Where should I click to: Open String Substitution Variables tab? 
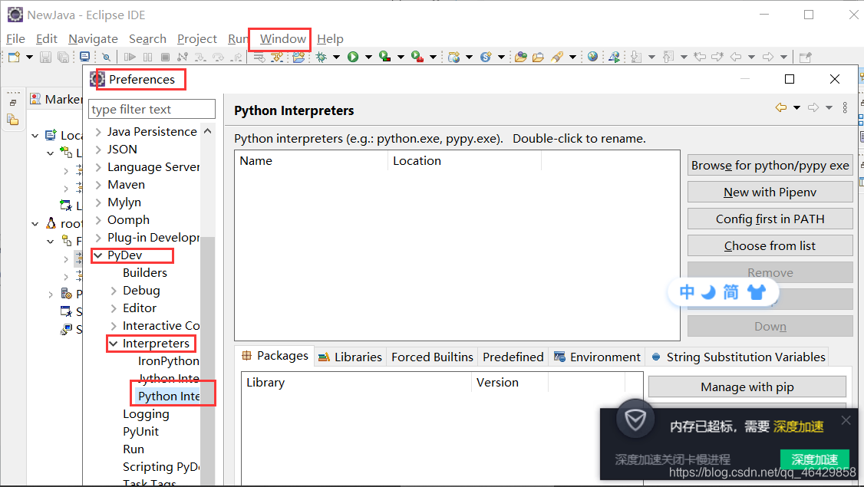pyautogui.click(x=738, y=357)
